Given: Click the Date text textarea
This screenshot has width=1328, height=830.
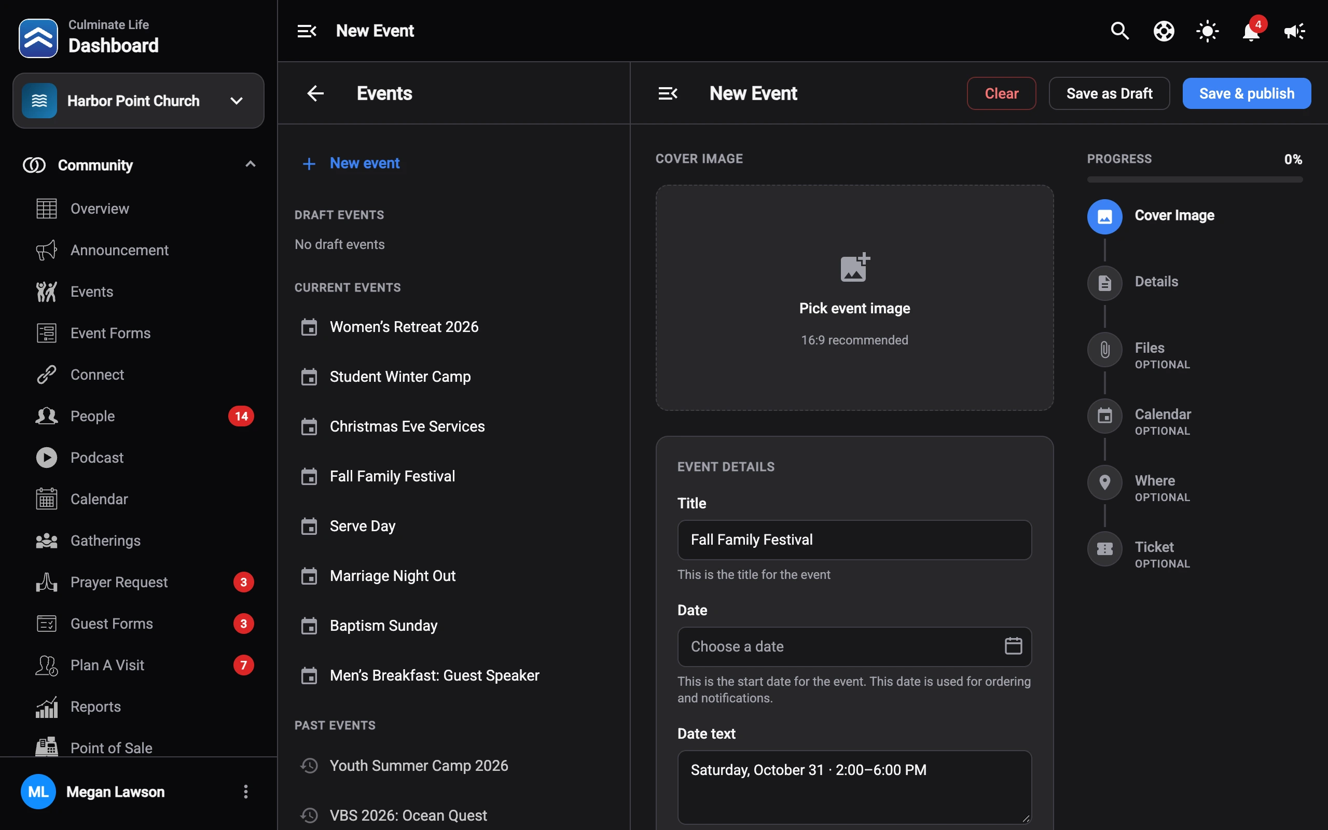Looking at the screenshot, I should [x=854, y=786].
